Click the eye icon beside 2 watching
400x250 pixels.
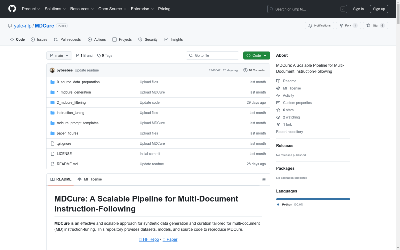[x=278, y=117]
